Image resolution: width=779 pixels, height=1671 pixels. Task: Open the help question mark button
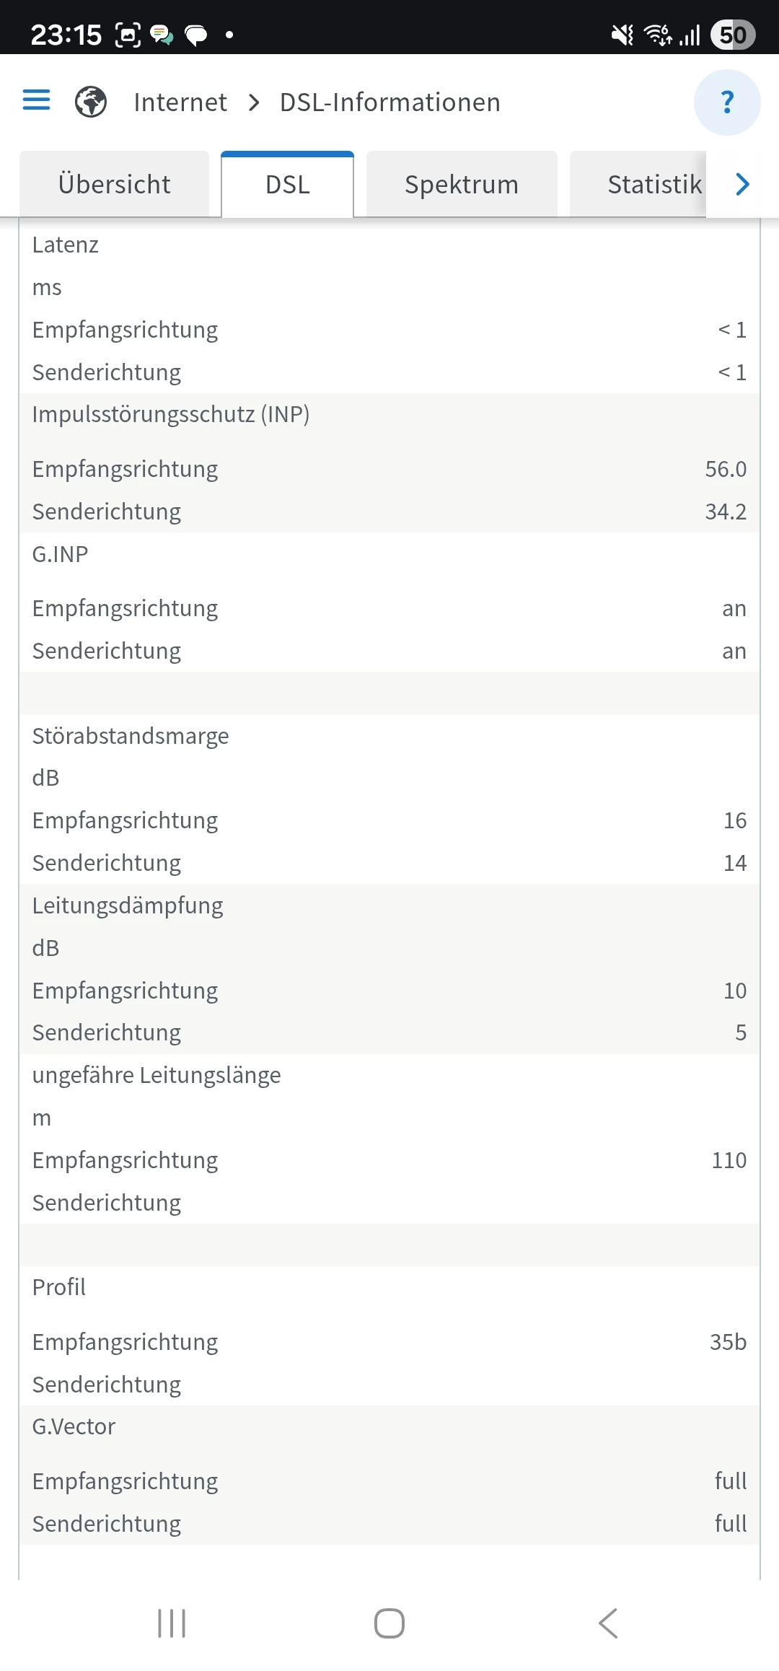click(726, 102)
